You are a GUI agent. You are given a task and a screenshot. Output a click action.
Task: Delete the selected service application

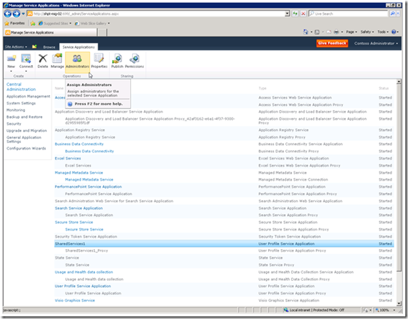43,61
